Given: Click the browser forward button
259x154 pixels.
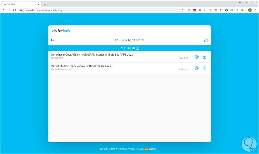Looking at the screenshot, I should point(9,10).
